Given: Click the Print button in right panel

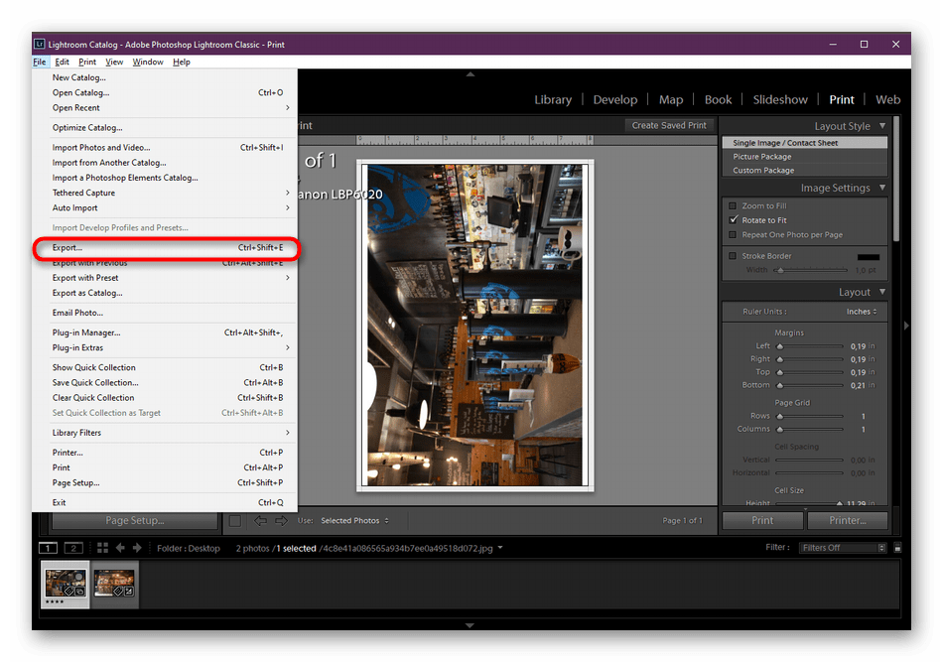Looking at the screenshot, I should [762, 521].
